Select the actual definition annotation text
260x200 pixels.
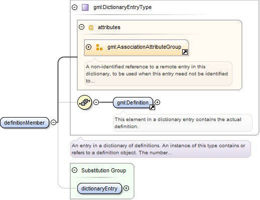tap(178, 123)
